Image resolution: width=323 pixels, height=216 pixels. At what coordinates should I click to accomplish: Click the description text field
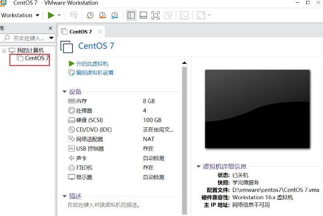coord(104,205)
